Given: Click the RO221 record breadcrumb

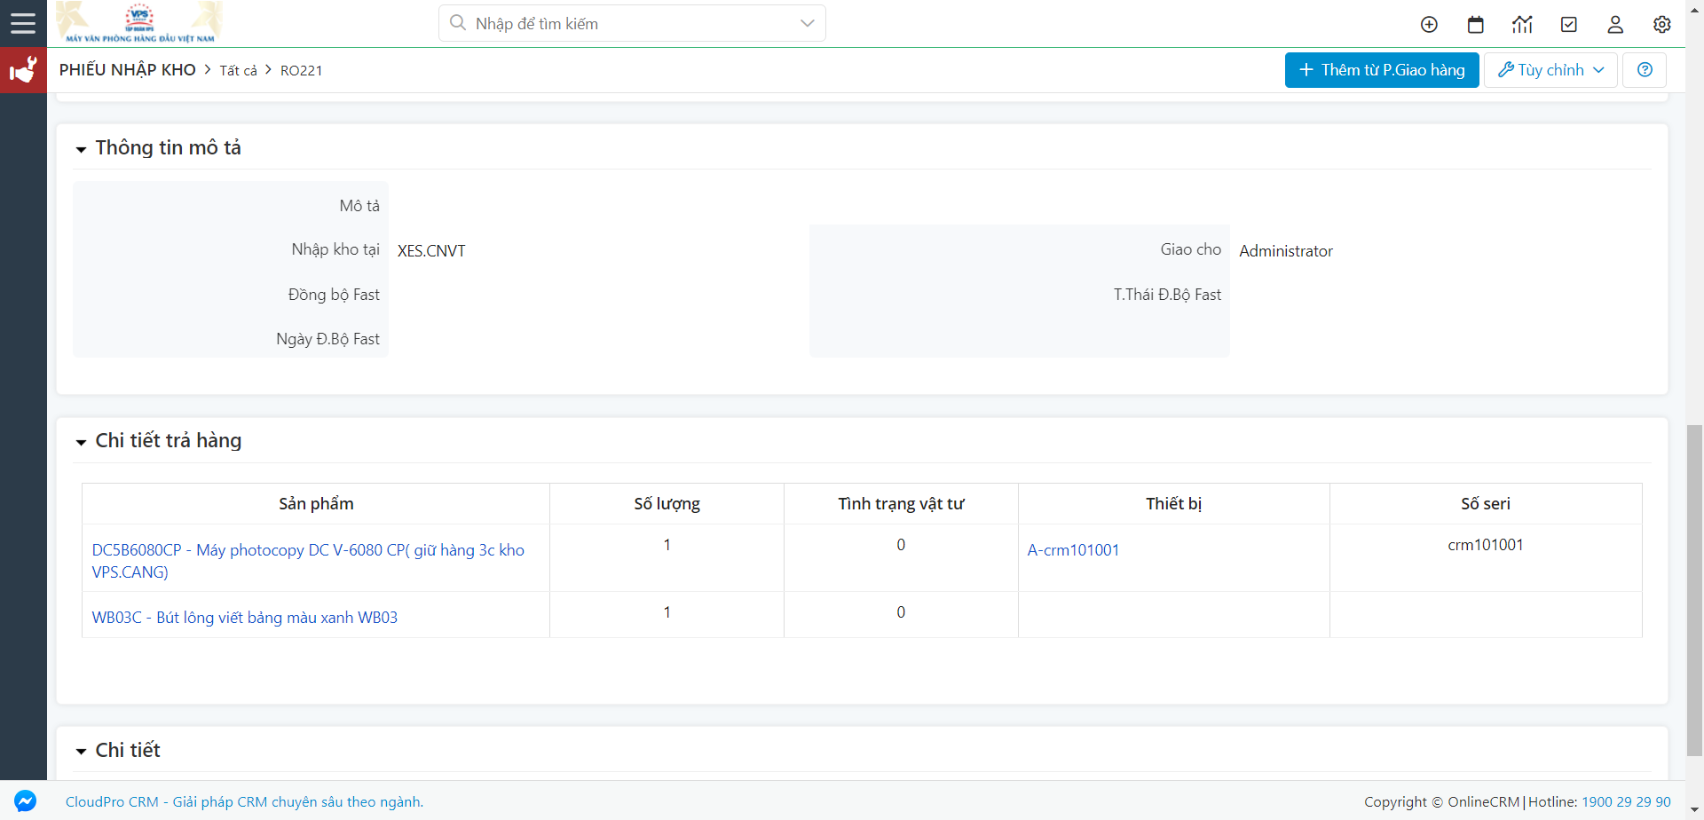Looking at the screenshot, I should (302, 71).
